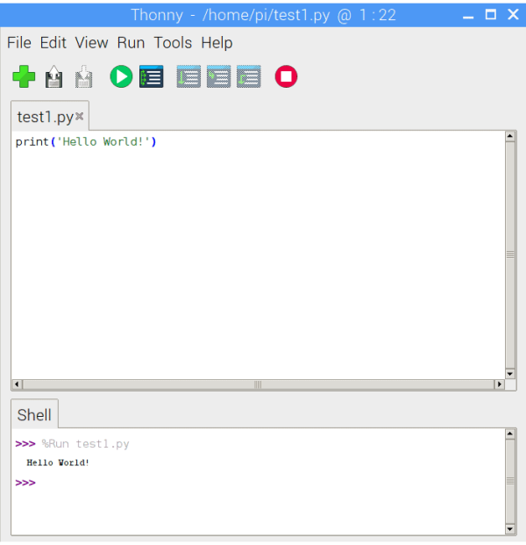526x545 pixels.
Task: Click the green plus New file icon
Action: (x=24, y=77)
